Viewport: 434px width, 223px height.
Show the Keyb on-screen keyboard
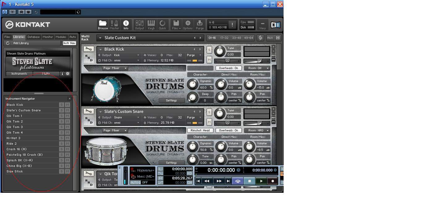tap(151, 25)
